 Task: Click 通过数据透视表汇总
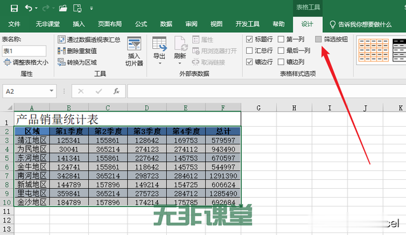click(x=89, y=39)
